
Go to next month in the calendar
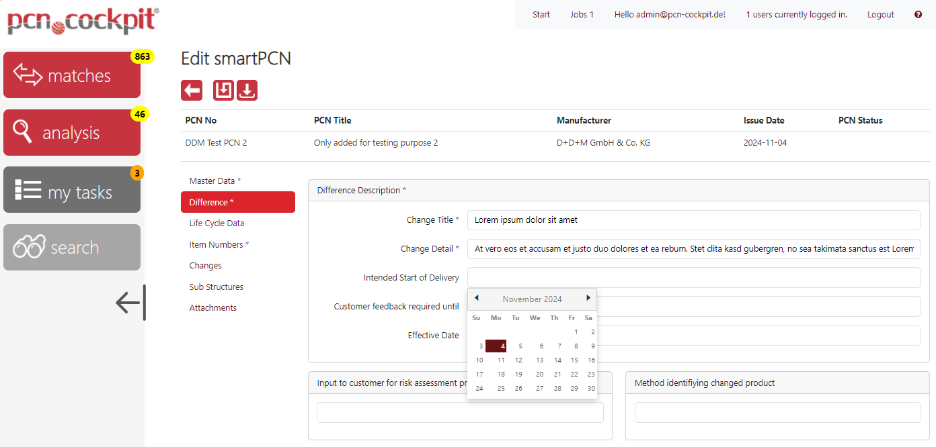coord(588,298)
